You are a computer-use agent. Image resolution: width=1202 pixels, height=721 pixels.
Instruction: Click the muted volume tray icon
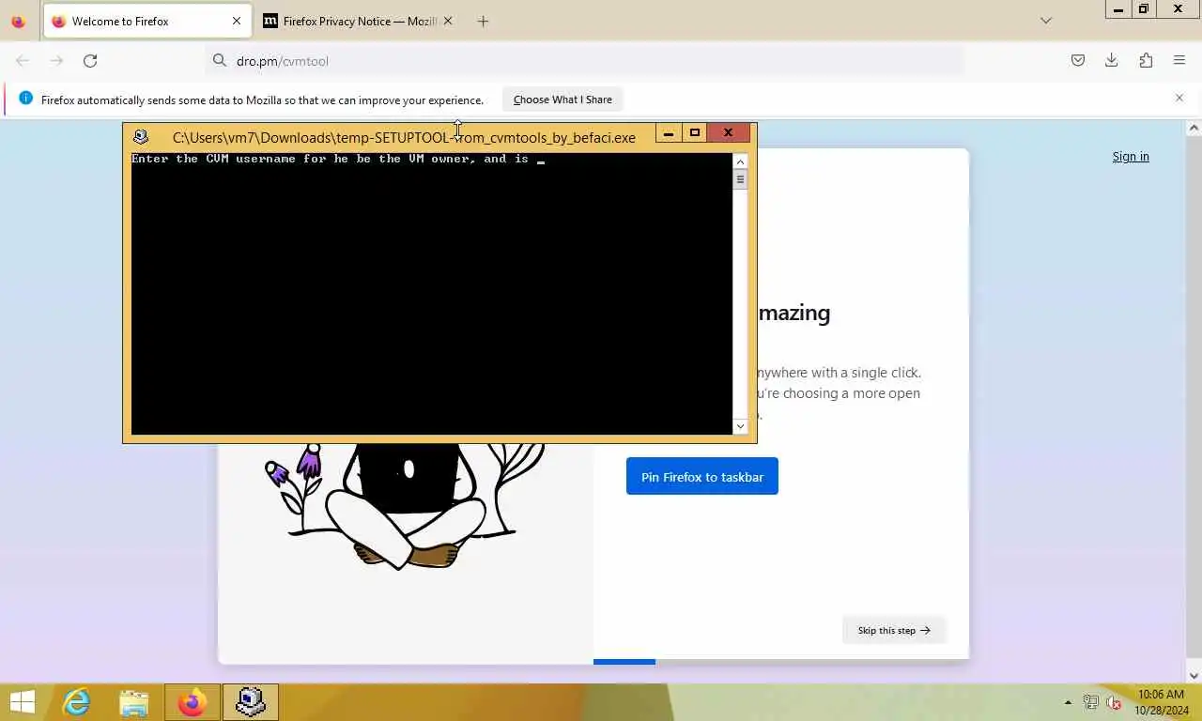[x=1115, y=702]
